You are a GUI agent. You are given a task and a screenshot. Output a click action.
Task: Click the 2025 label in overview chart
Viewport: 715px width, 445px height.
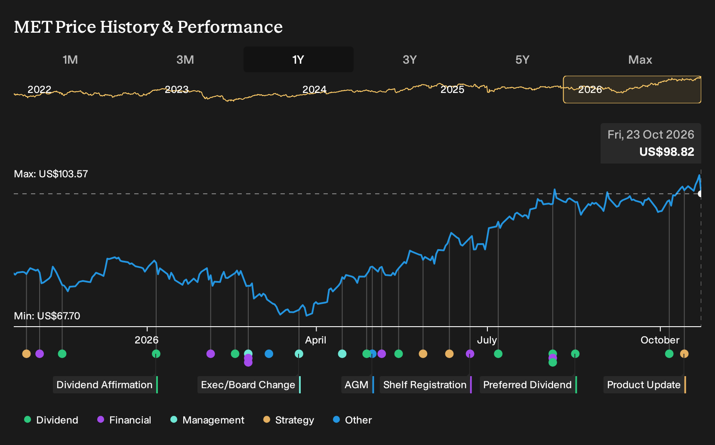(452, 90)
